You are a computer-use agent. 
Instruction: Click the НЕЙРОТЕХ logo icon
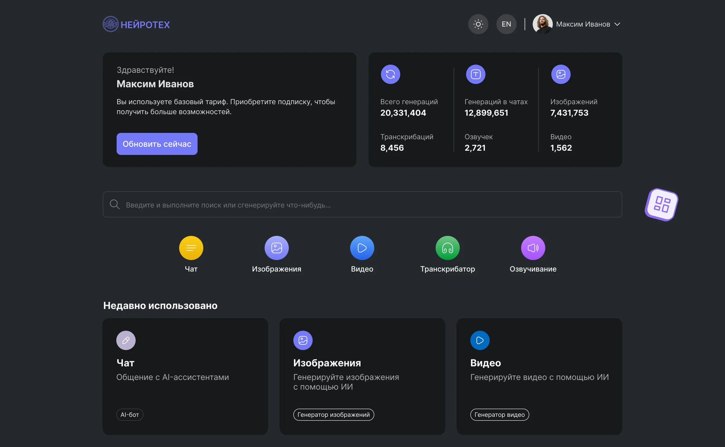pos(111,24)
